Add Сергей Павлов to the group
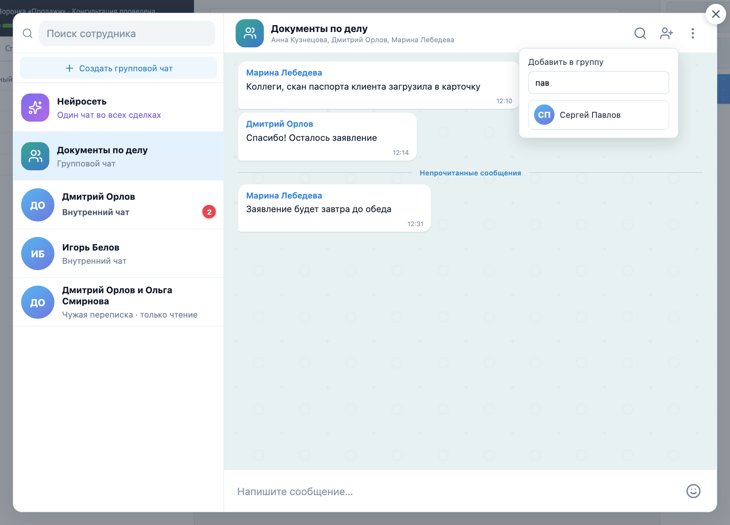 click(x=599, y=115)
